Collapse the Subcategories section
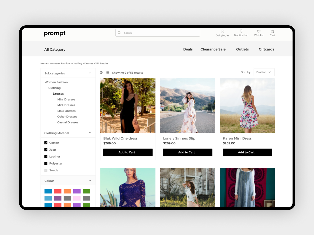The image size is (314, 235). point(90,73)
